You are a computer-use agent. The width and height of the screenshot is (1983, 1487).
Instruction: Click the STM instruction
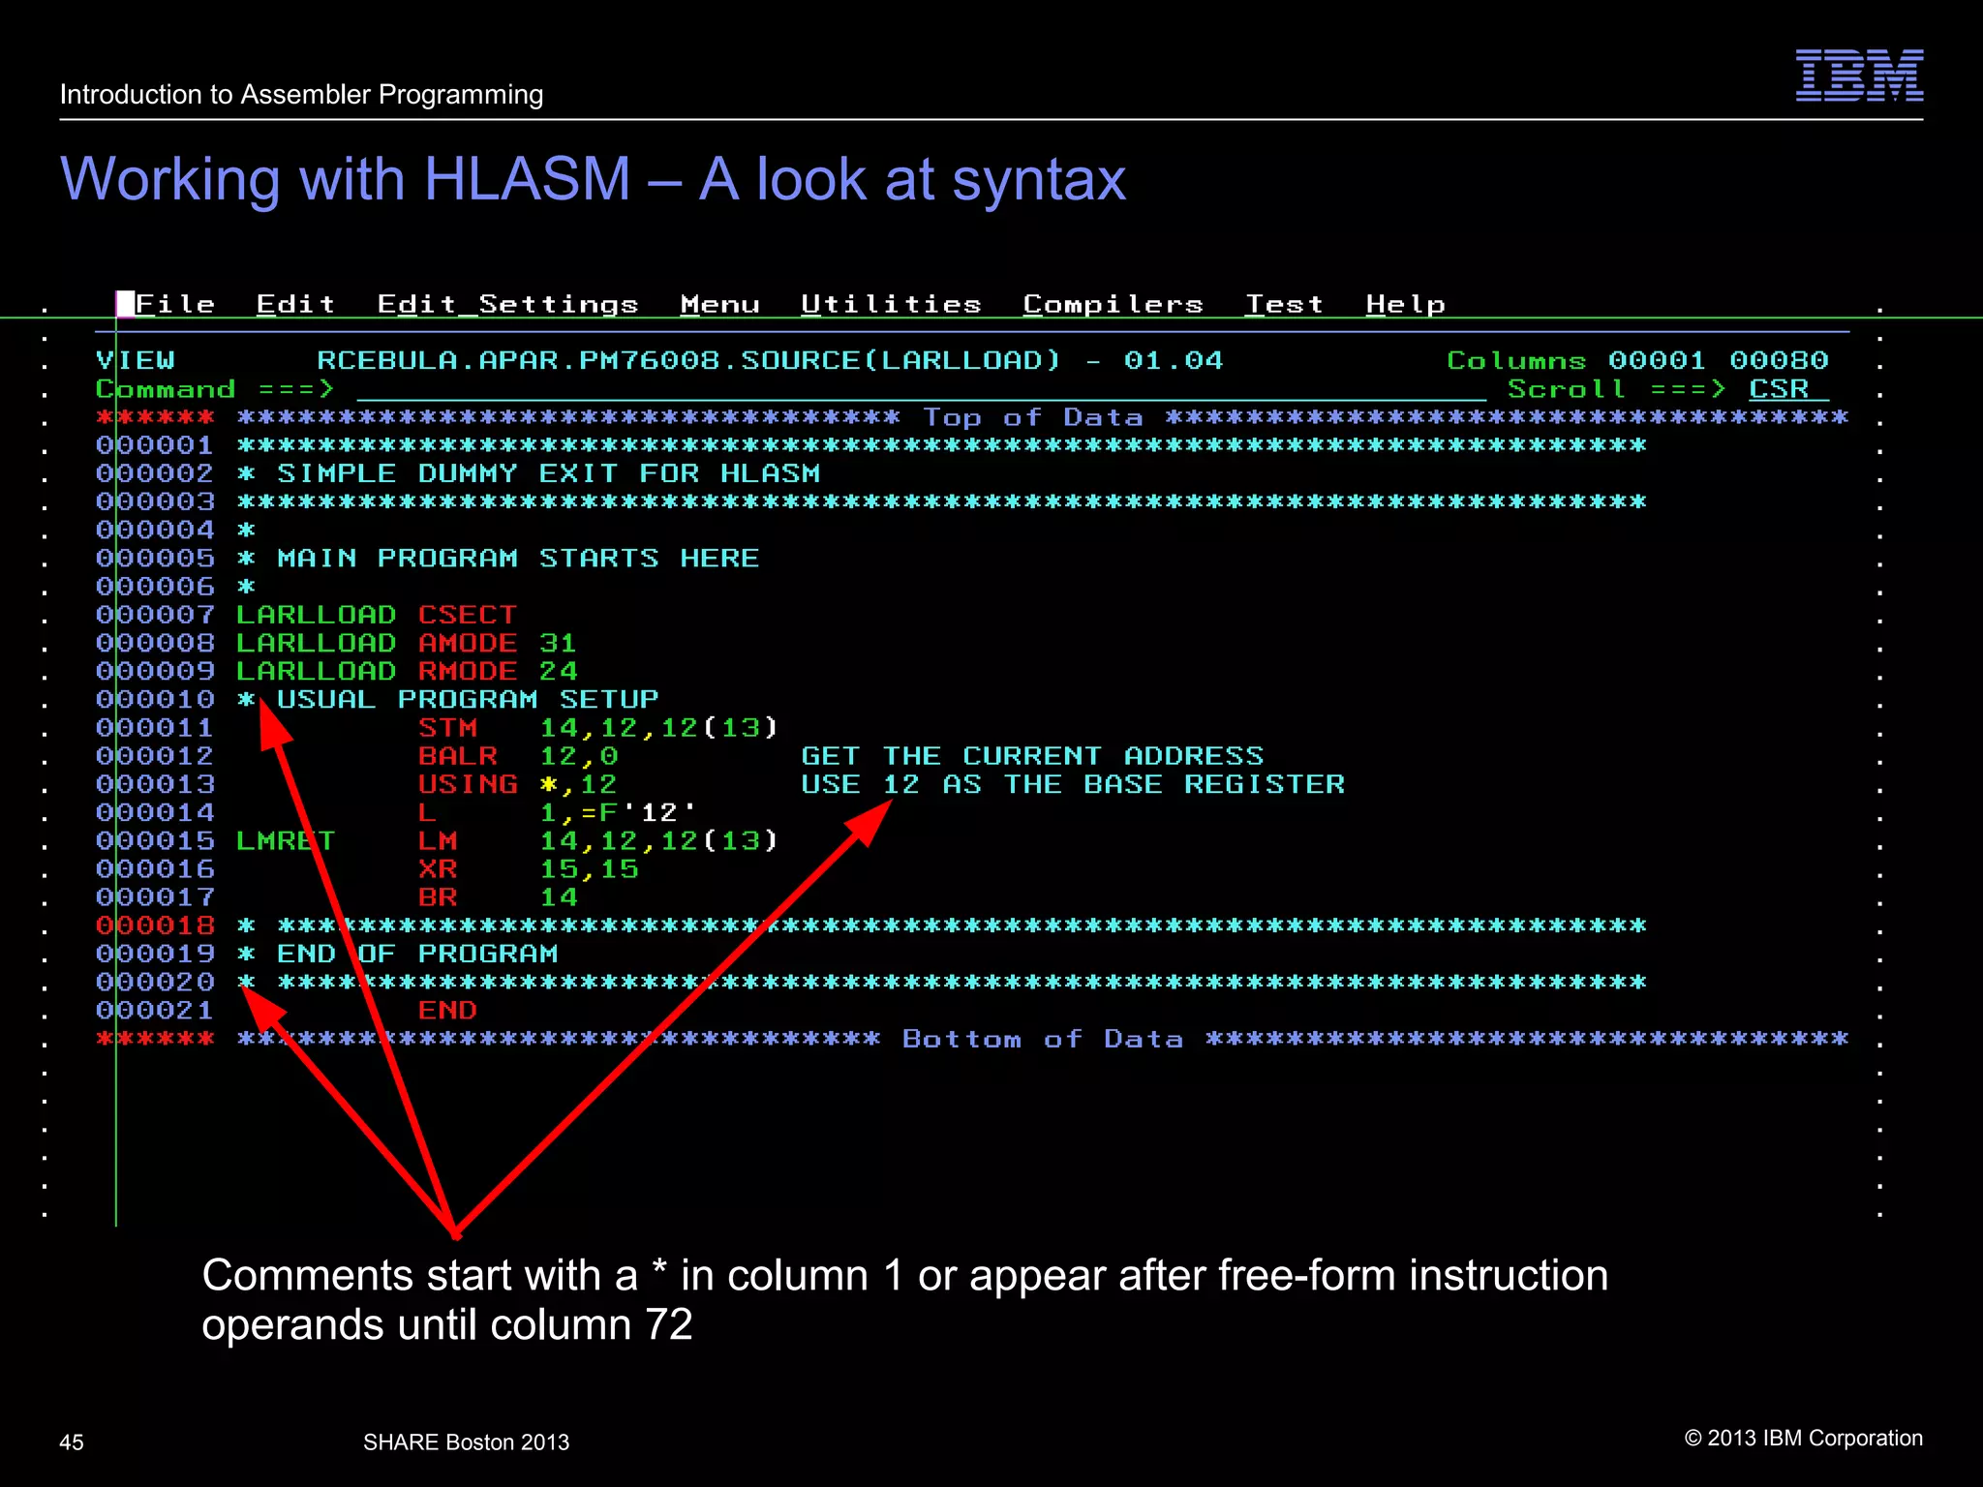point(447,728)
